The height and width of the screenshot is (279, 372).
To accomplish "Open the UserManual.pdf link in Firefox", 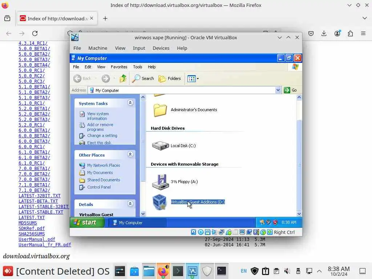I will coord(37,239).
